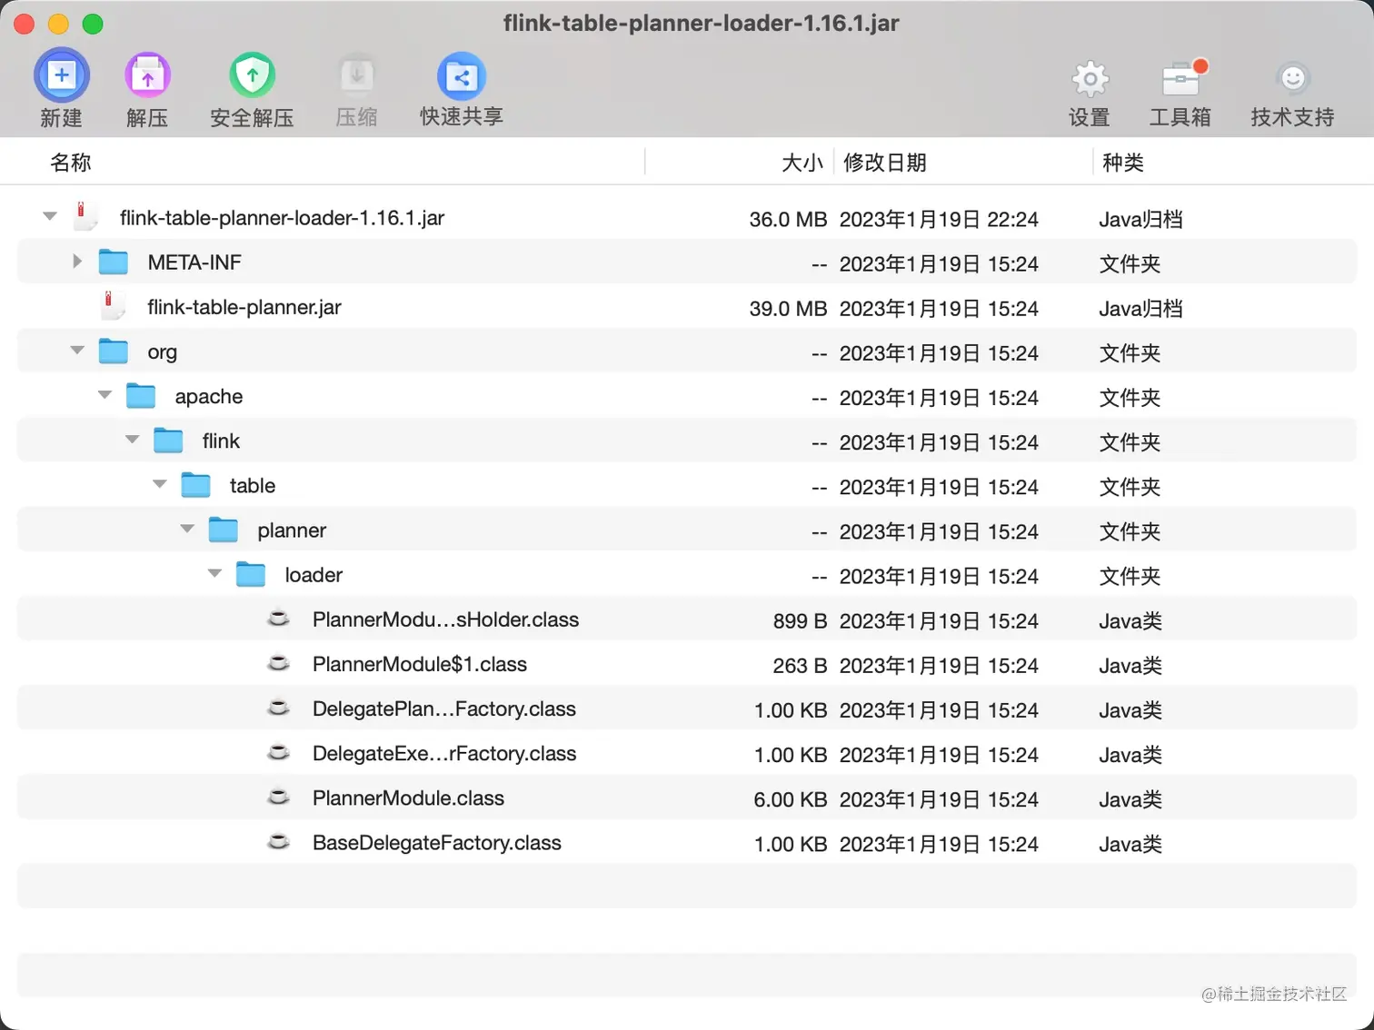This screenshot has width=1374, height=1030.
Task: Collapse the loader folder
Action: click(214, 573)
